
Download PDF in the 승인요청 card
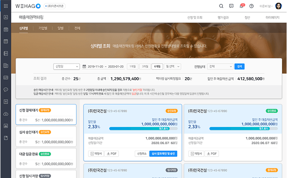pos(112,154)
